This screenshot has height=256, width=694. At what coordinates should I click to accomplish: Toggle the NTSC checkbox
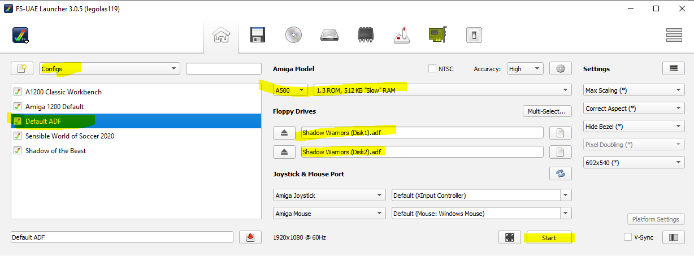click(x=432, y=68)
